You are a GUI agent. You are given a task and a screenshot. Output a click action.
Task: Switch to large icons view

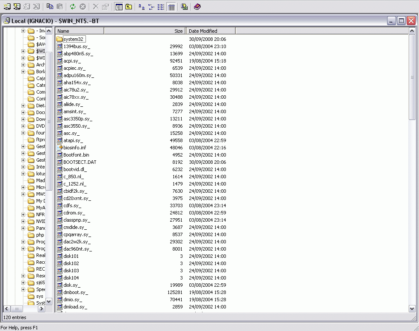[142, 7]
